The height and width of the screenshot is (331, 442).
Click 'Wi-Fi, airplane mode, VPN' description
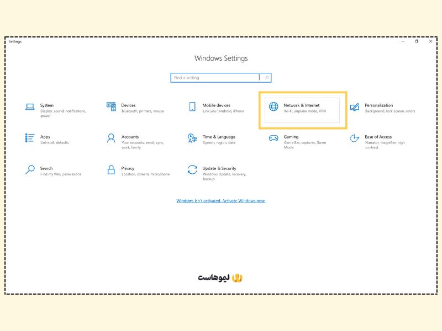click(x=305, y=111)
